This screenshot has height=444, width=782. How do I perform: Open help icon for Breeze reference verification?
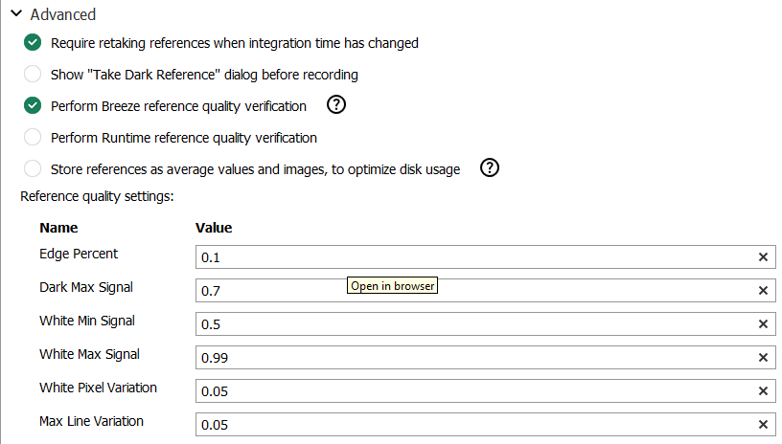pos(336,105)
